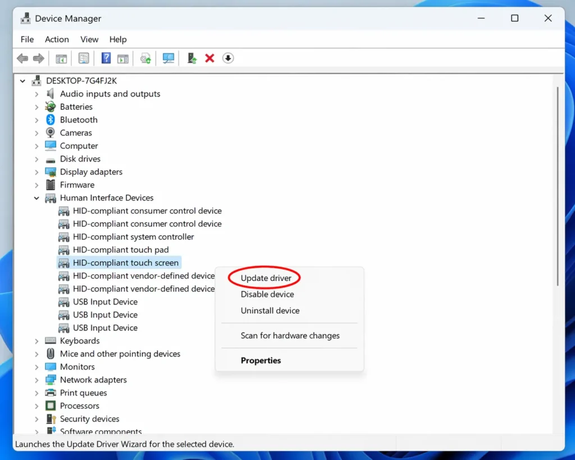Choose Scan for hardware changes in context menu

[290, 336]
